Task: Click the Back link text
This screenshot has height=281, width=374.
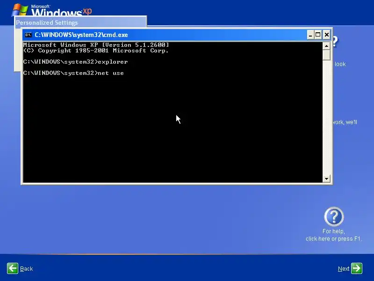Action: coord(27,269)
